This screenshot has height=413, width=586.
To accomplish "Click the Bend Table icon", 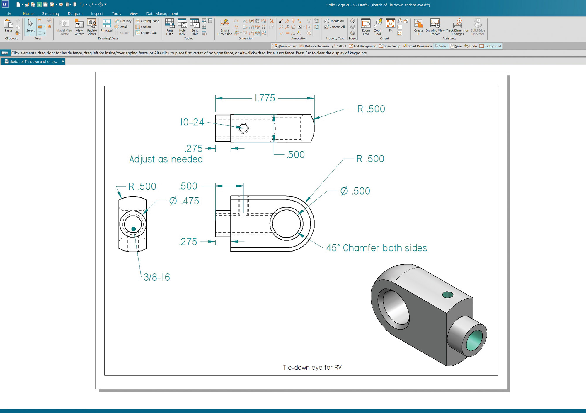I will [195, 27].
